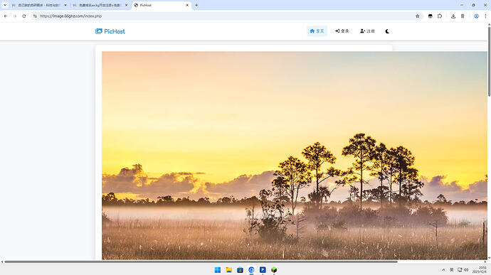Open the extensions puzzle icon
The image size is (491, 275).
tap(440, 16)
